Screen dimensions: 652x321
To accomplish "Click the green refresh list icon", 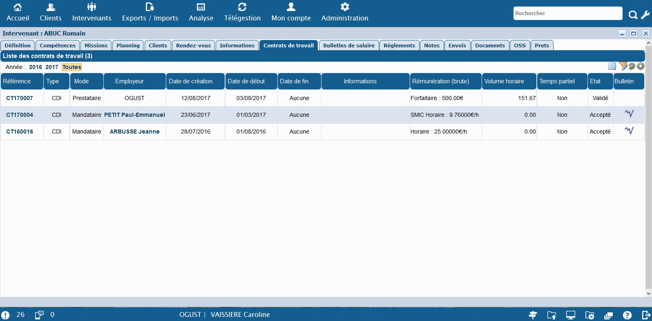I will 632,66.
